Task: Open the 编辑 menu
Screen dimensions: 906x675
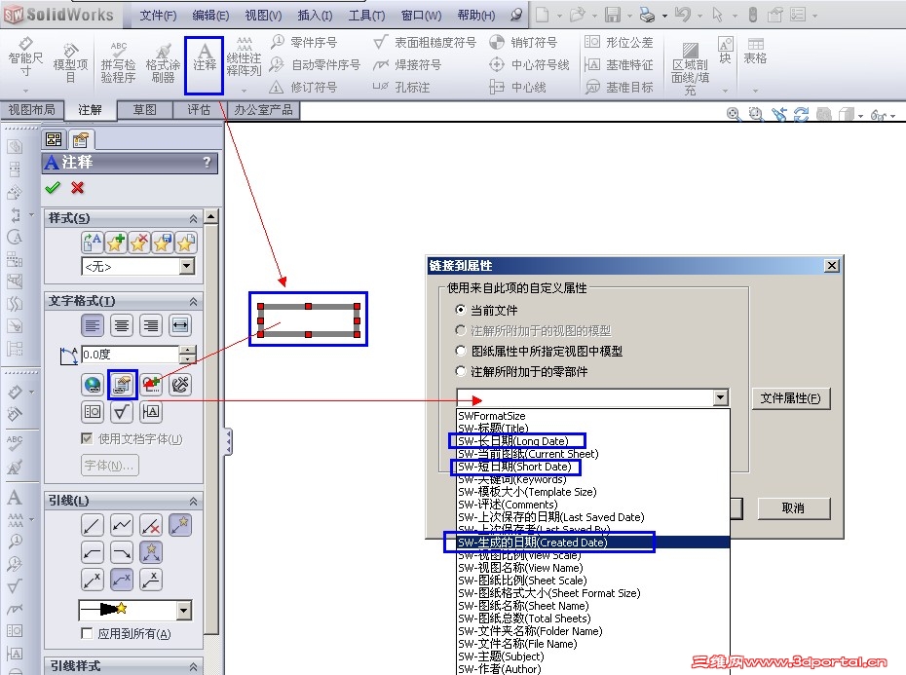Action: tap(210, 15)
